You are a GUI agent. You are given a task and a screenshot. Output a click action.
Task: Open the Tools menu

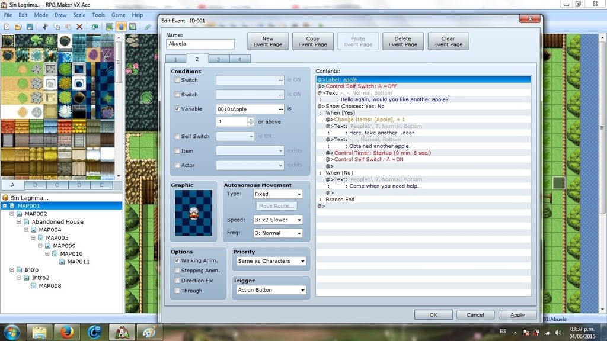(x=98, y=15)
